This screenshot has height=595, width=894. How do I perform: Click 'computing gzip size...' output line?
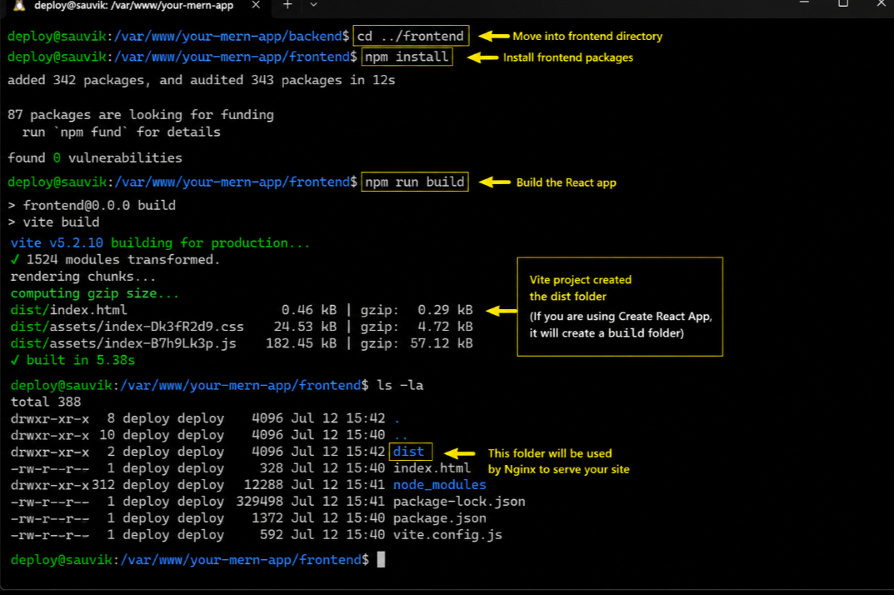click(95, 293)
